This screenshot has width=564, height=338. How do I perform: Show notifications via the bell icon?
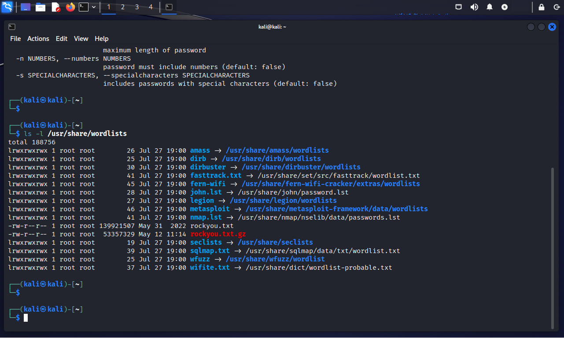(x=490, y=7)
